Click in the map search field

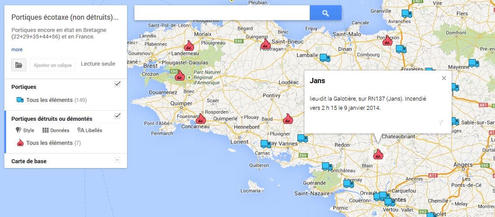coord(222,13)
